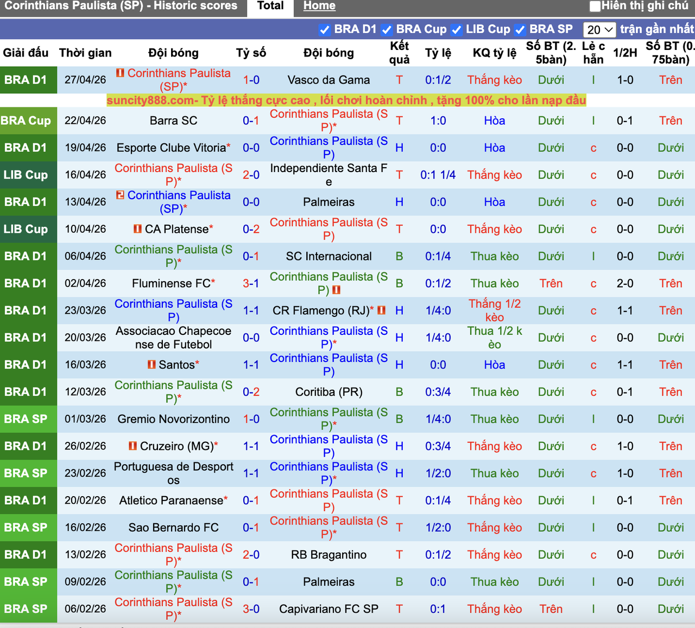The image size is (695, 628).
Task: Click card icon beside Cruzeiro (MG)
Action: 132,446
